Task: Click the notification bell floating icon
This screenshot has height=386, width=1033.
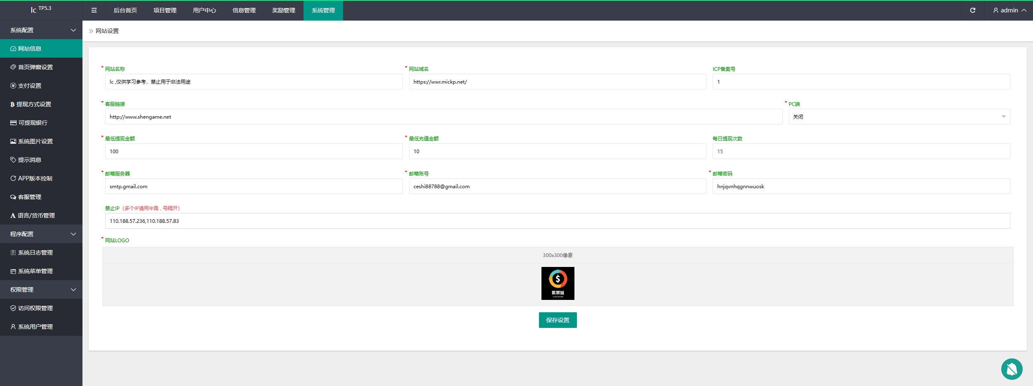Action: [x=1012, y=369]
